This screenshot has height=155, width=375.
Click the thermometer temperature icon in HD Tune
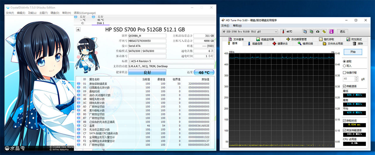[283, 31]
